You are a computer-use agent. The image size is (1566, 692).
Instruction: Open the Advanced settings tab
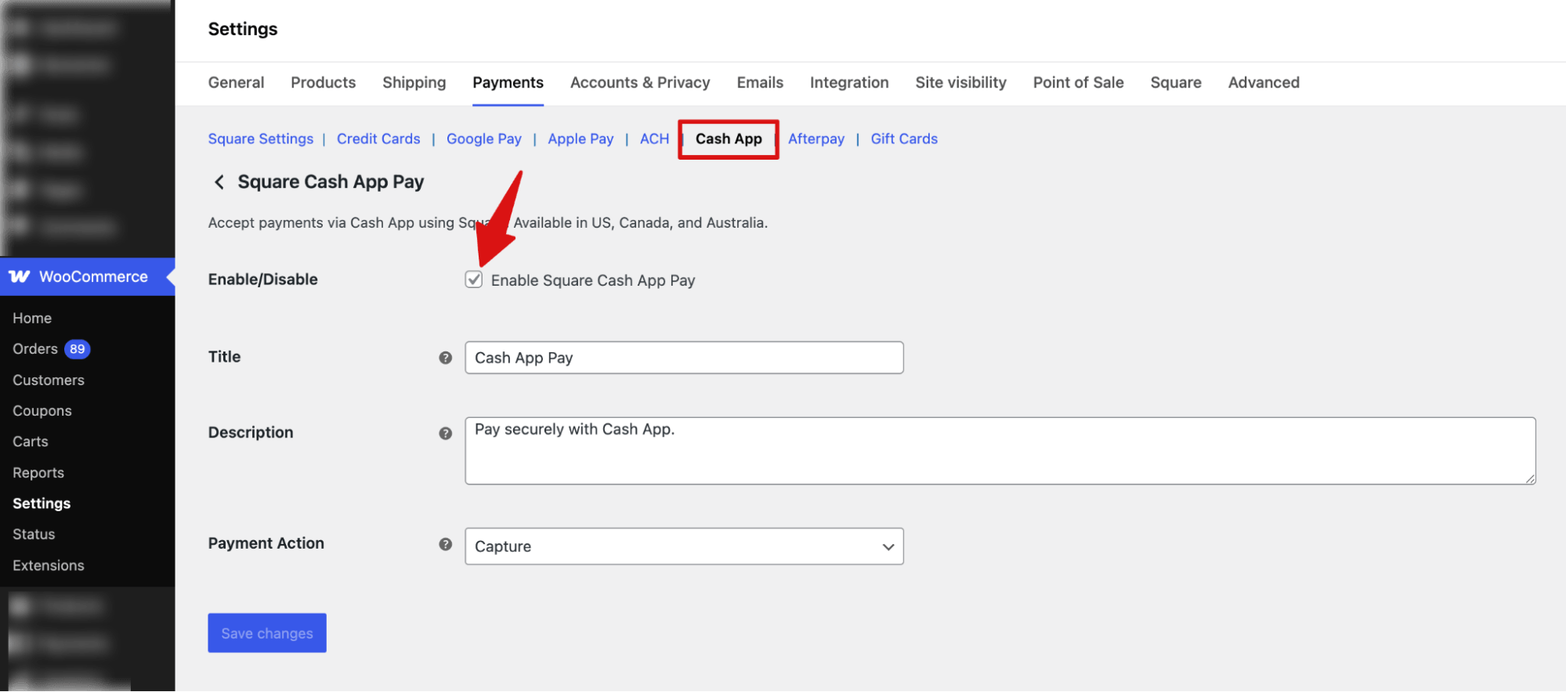click(1264, 83)
